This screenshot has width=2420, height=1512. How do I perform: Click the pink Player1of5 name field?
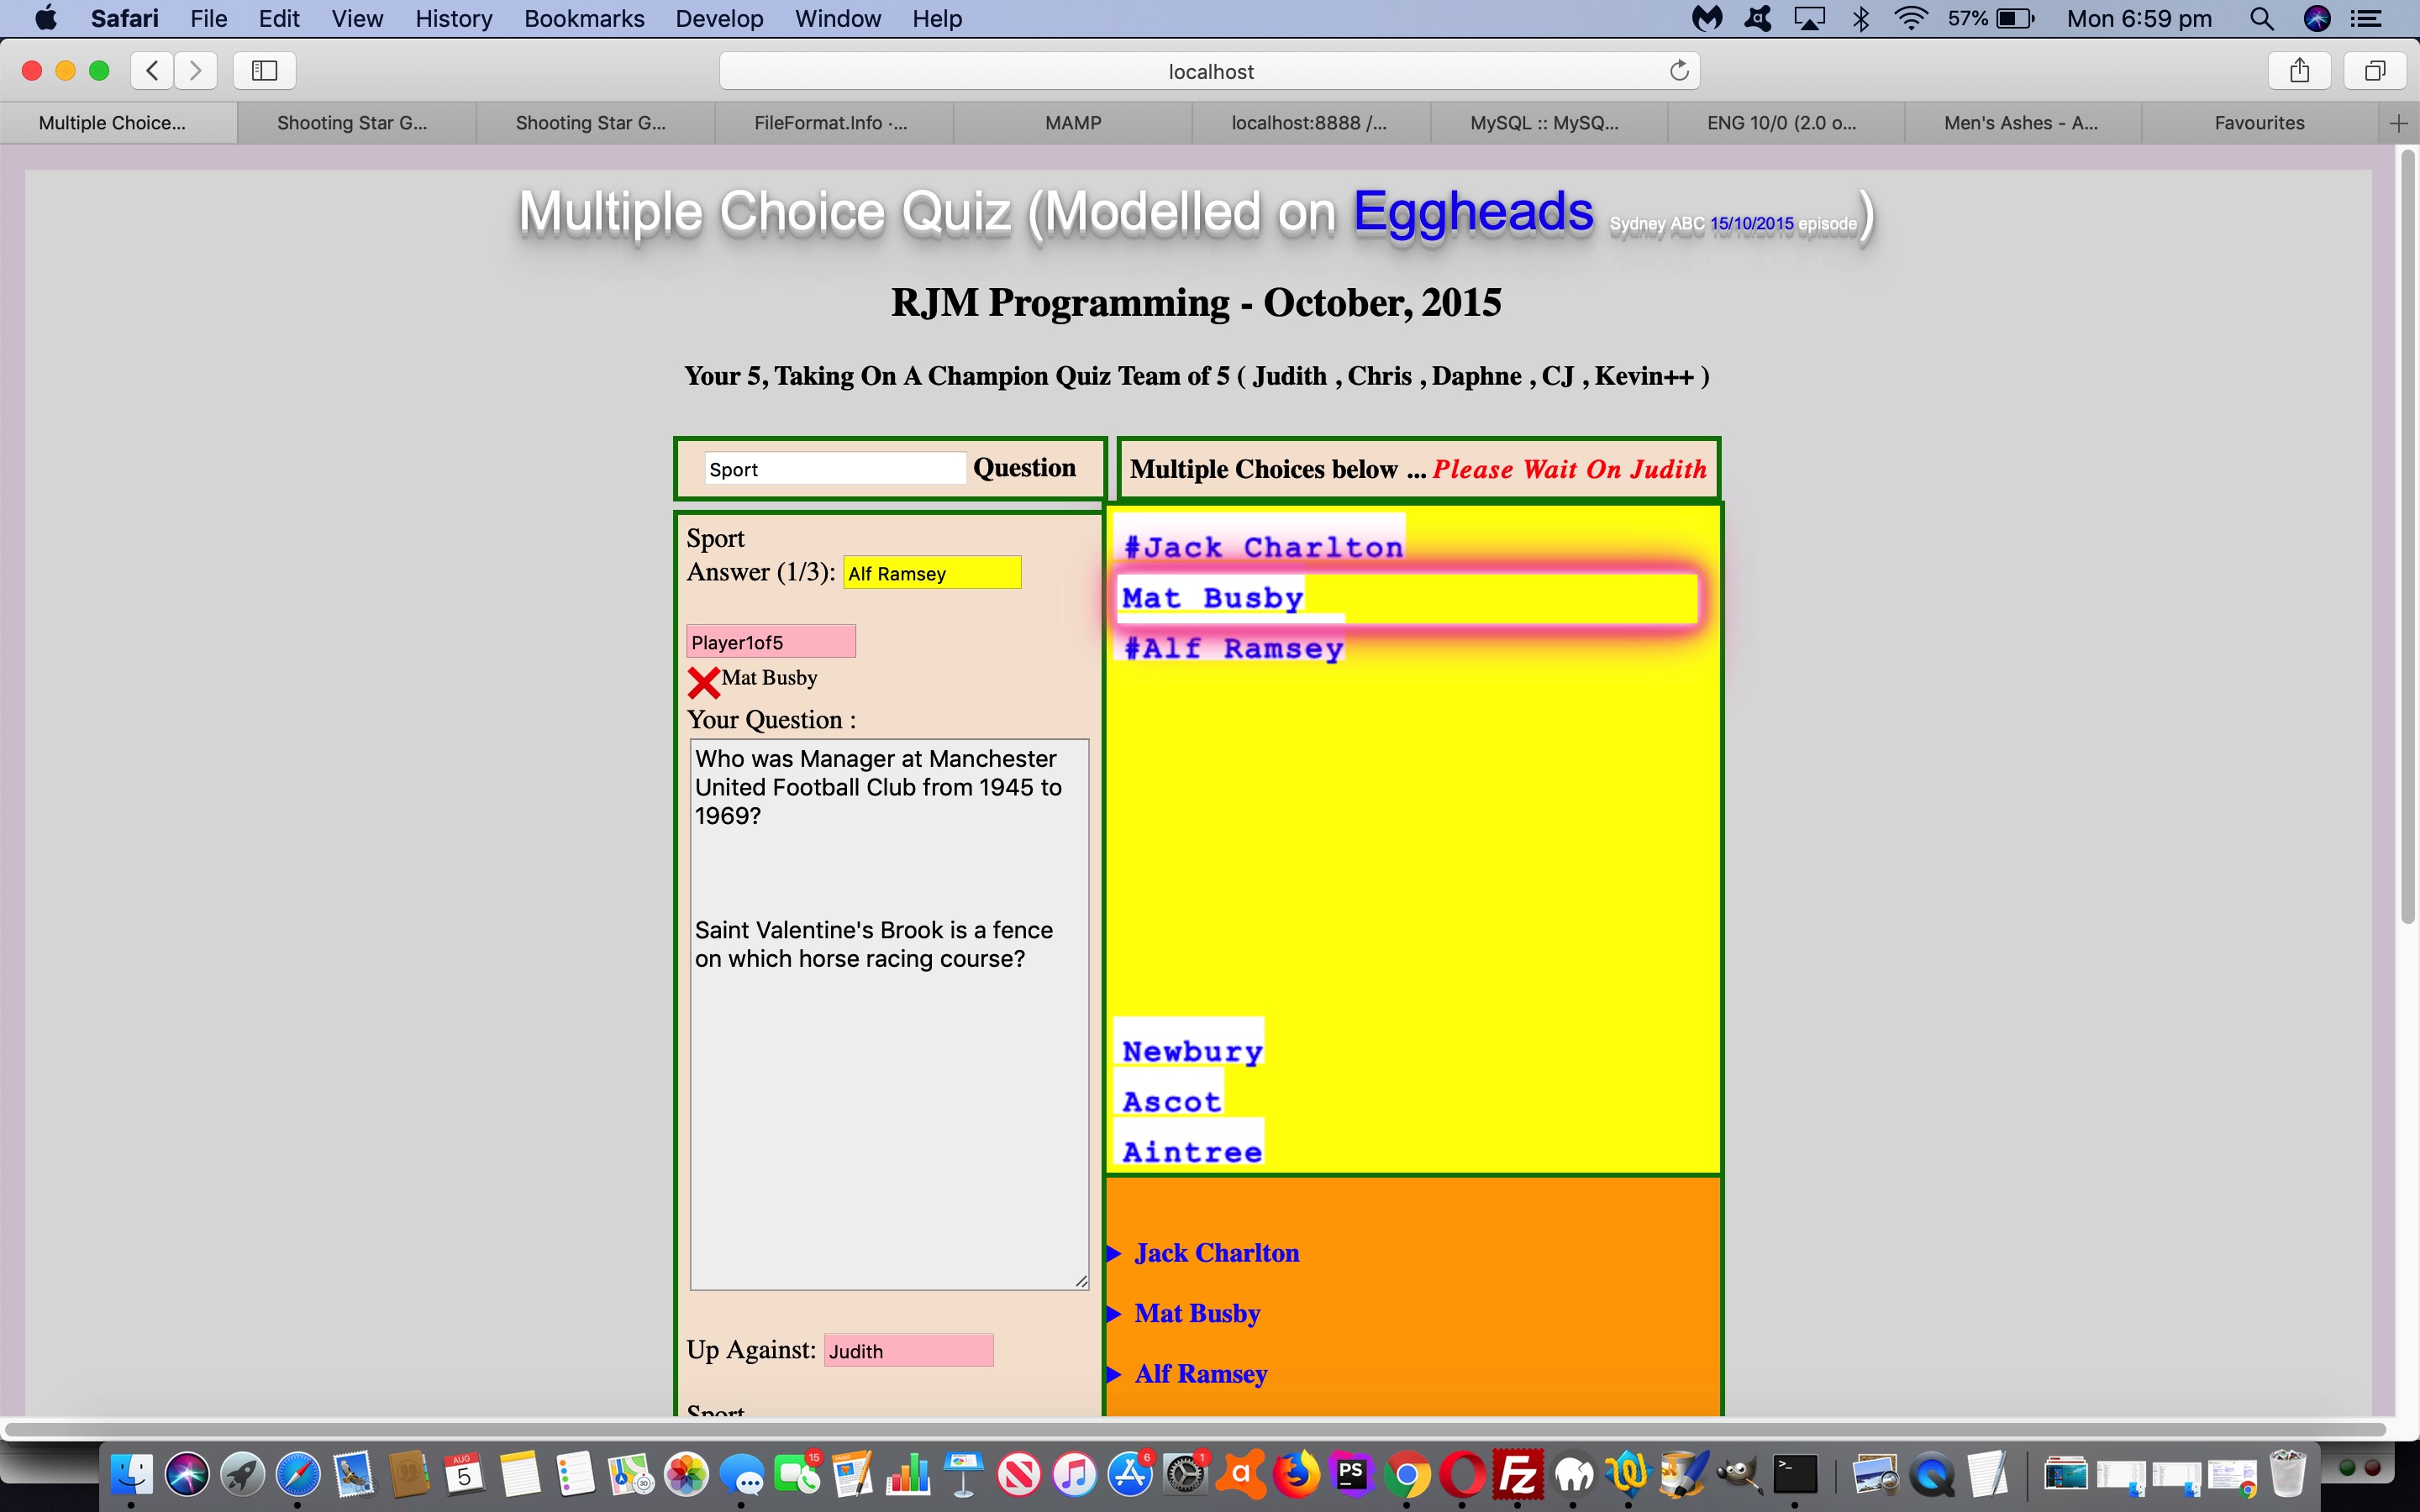point(770,642)
